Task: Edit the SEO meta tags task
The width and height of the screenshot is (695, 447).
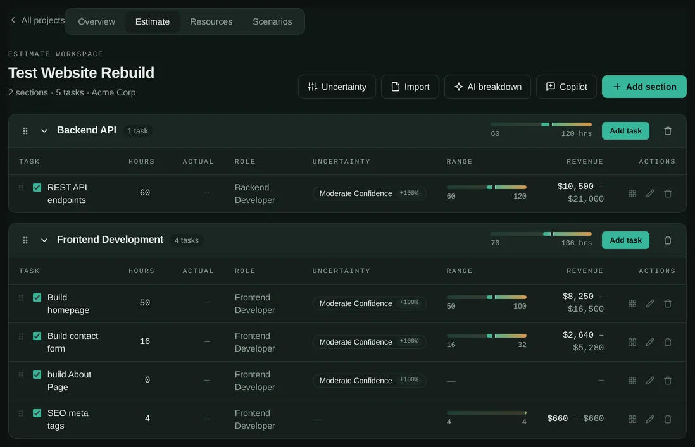Action: (650, 419)
